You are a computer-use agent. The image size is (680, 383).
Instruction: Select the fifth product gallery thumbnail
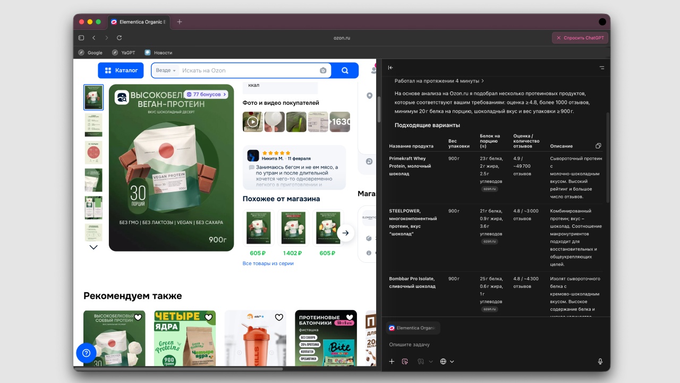coord(93,208)
